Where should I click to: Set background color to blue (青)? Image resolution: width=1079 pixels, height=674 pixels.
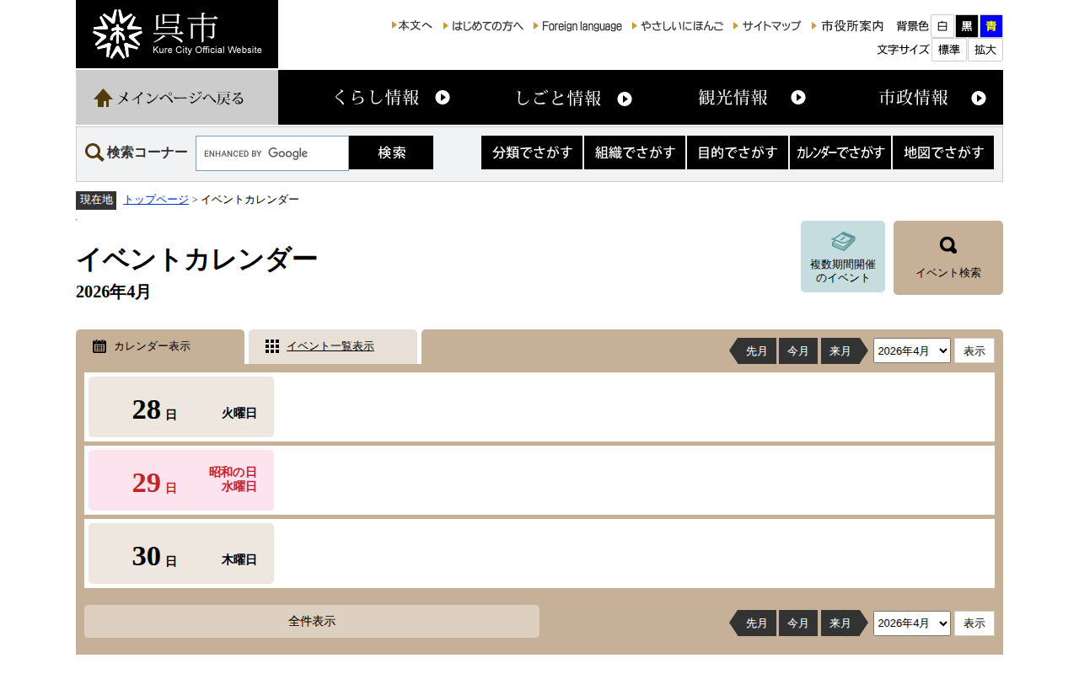(991, 26)
